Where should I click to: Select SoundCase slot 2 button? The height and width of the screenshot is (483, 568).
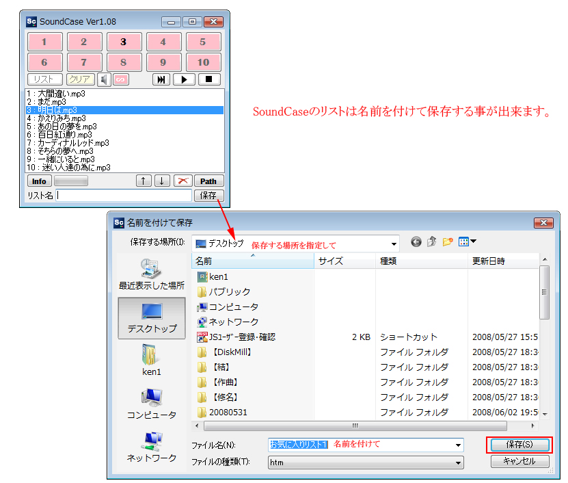pyautogui.click(x=84, y=42)
